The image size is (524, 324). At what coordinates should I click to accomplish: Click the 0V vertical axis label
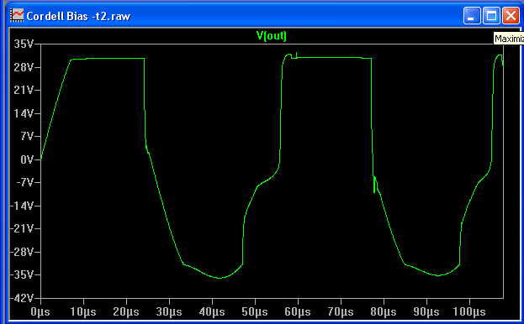pos(27,159)
